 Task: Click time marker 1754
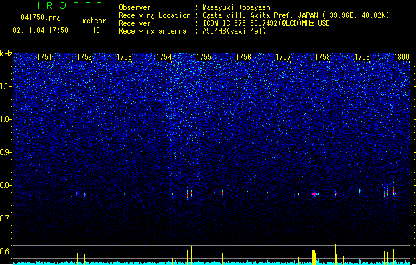point(164,57)
